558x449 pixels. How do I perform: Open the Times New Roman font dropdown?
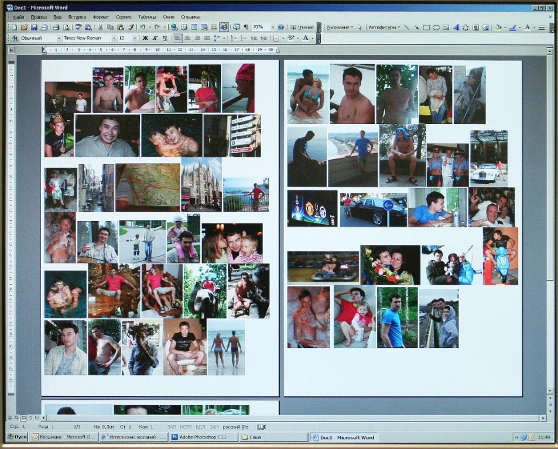114,39
